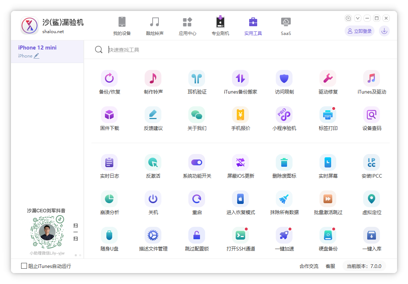Switch to 我的设备 tab
Viewport: 408px width, 284px height.
(122, 26)
